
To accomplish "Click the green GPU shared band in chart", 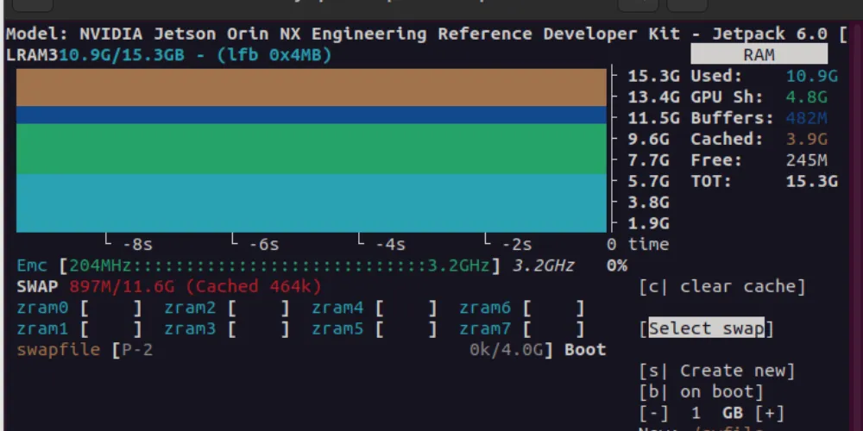I will (311, 149).
